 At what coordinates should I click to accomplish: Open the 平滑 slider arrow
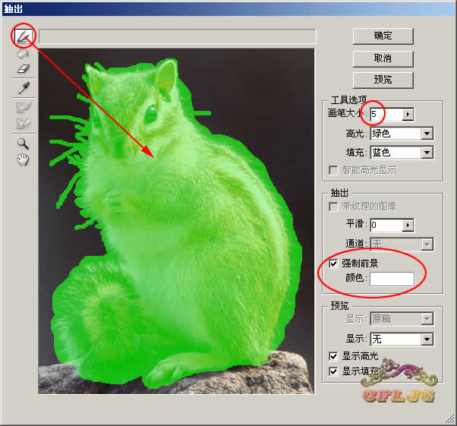tap(408, 225)
